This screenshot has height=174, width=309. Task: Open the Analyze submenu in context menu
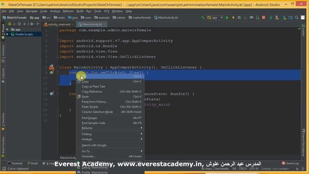coord(110,139)
